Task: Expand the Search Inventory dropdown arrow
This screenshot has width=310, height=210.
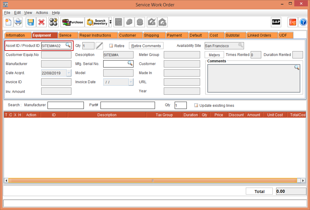Action: [x=110, y=22]
